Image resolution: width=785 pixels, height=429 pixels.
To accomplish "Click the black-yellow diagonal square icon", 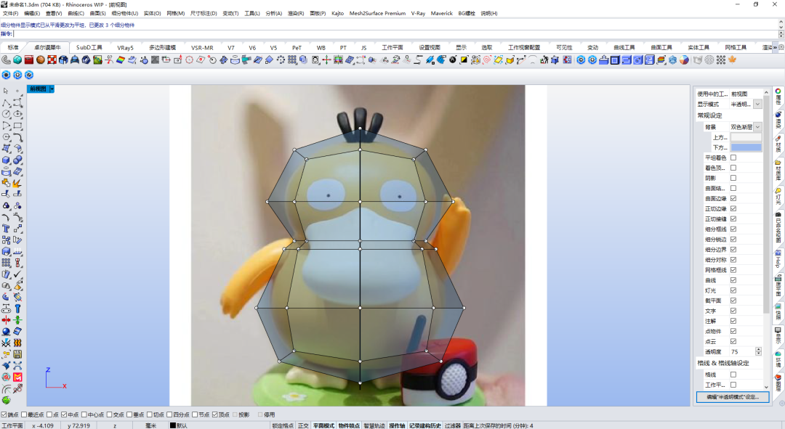I will (x=464, y=60).
